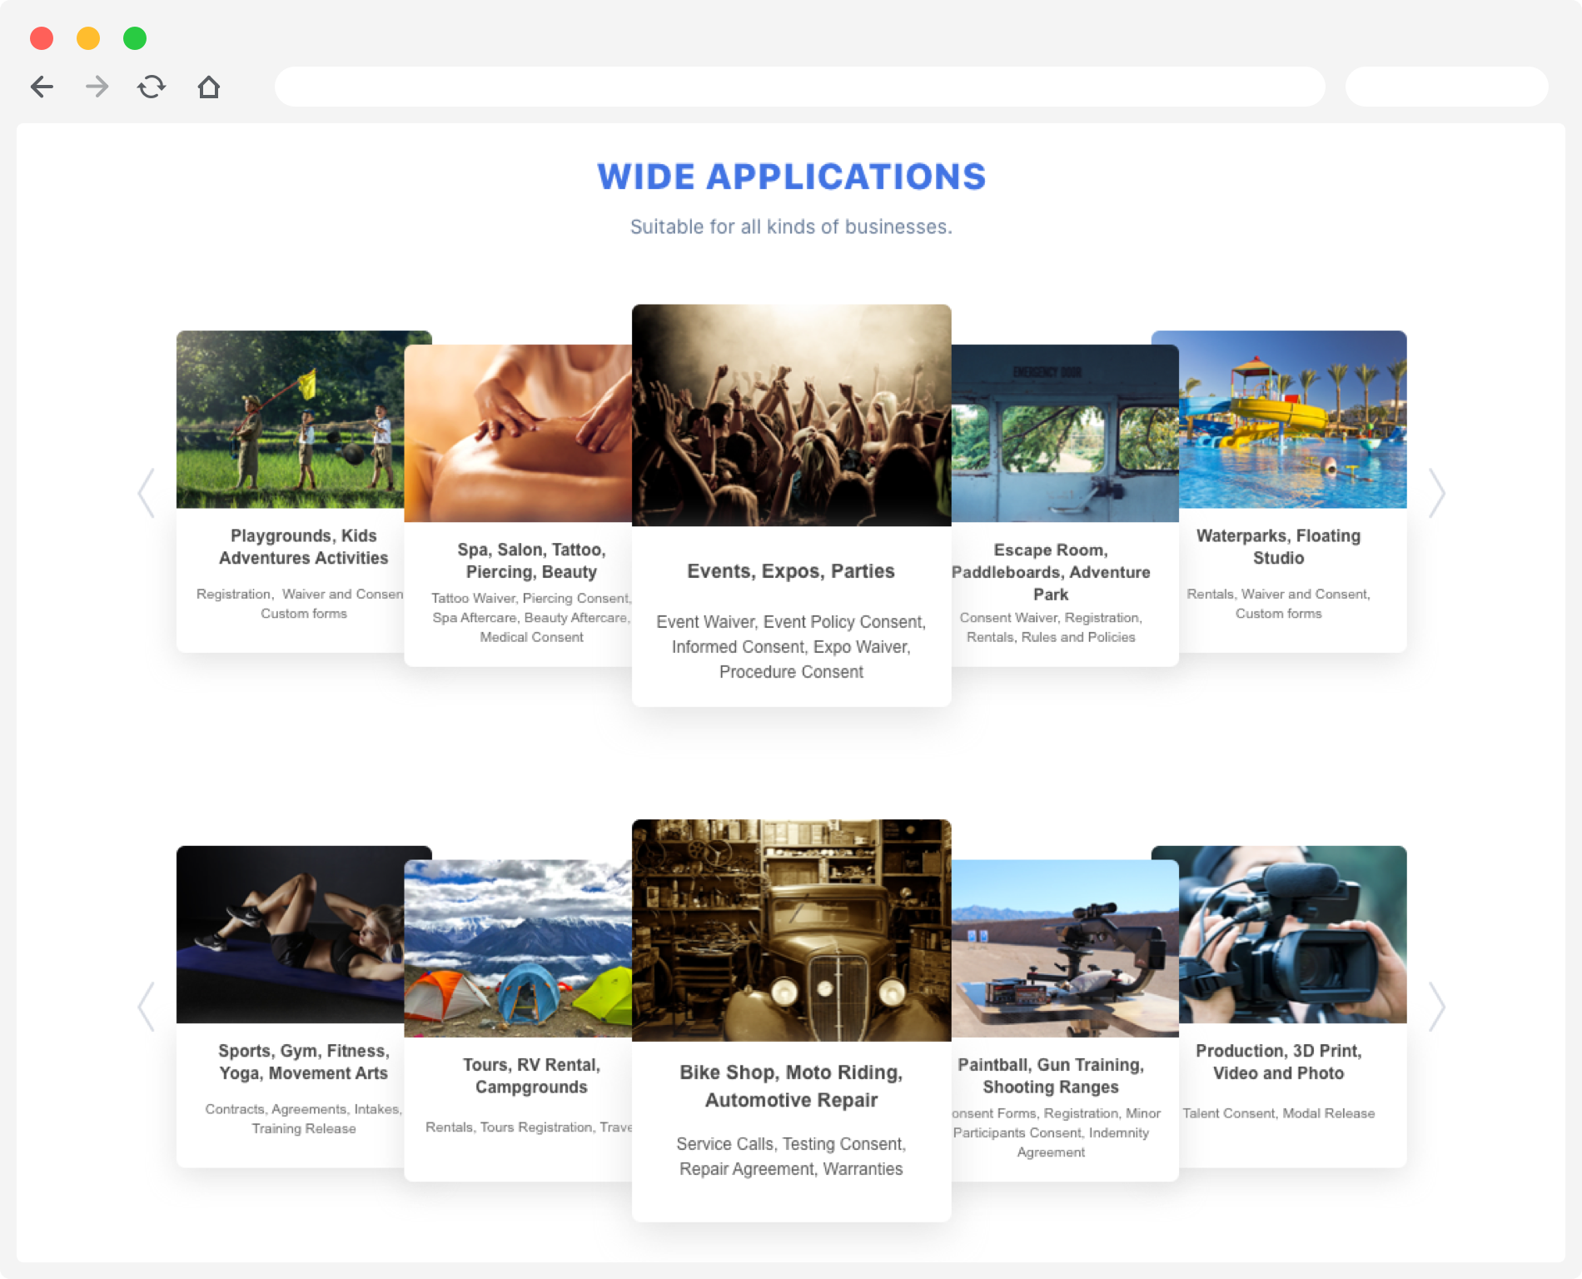The image size is (1582, 1279).
Task: Click the green maximize window dot
Action: click(x=135, y=38)
